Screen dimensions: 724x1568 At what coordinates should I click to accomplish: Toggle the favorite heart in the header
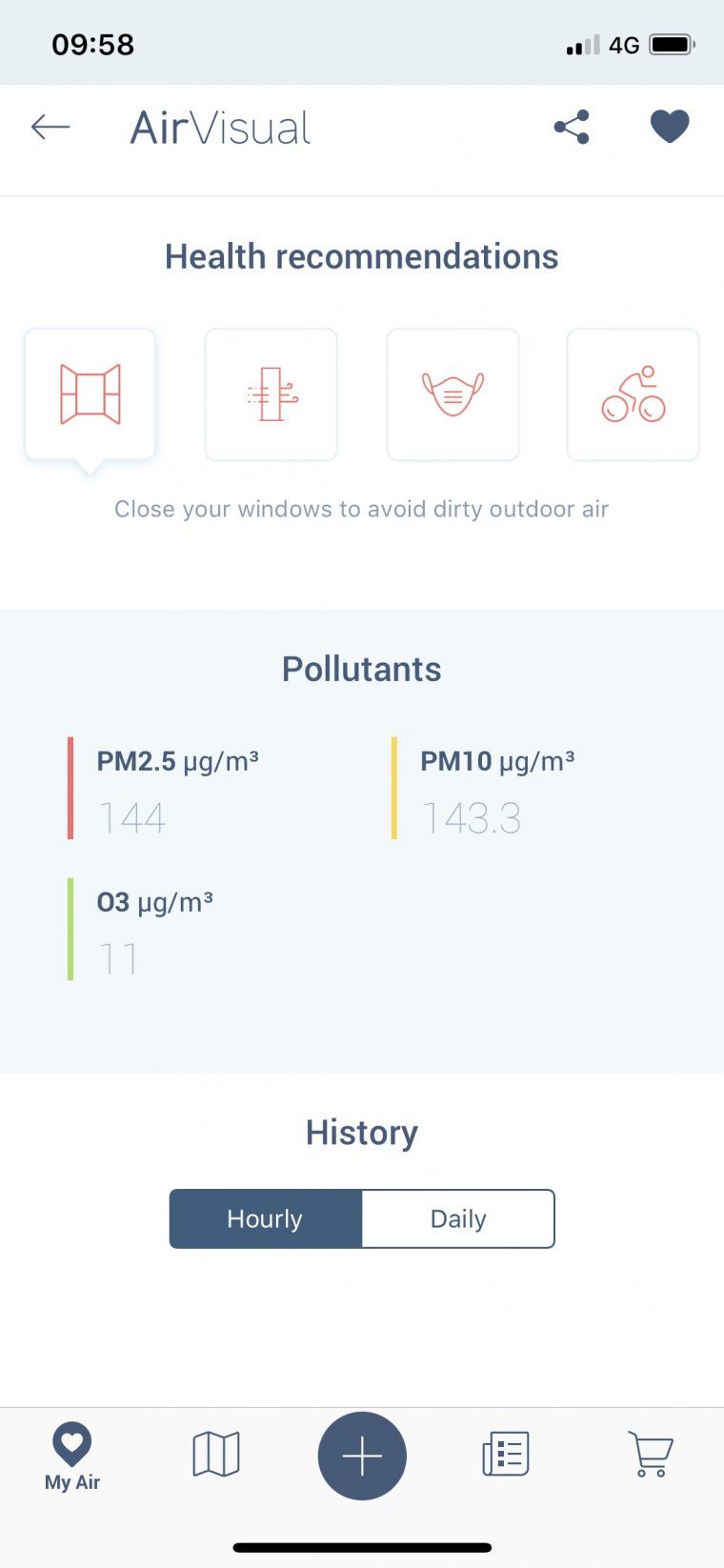pos(670,127)
